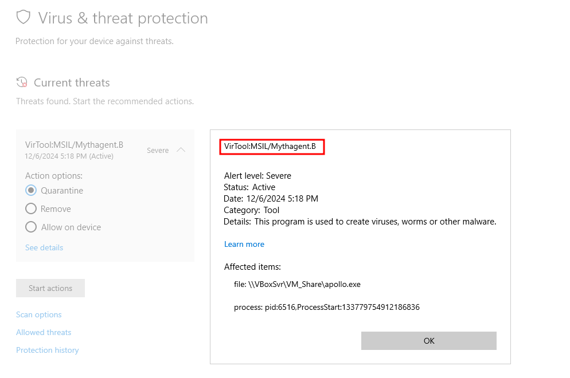Open Allowed threats page
The height and width of the screenshot is (378, 570).
(x=44, y=333)
